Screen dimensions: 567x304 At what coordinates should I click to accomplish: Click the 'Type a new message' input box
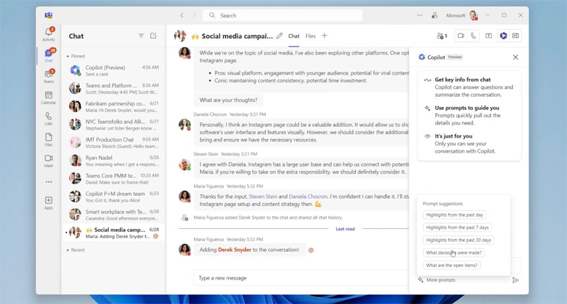coord(297,278)
